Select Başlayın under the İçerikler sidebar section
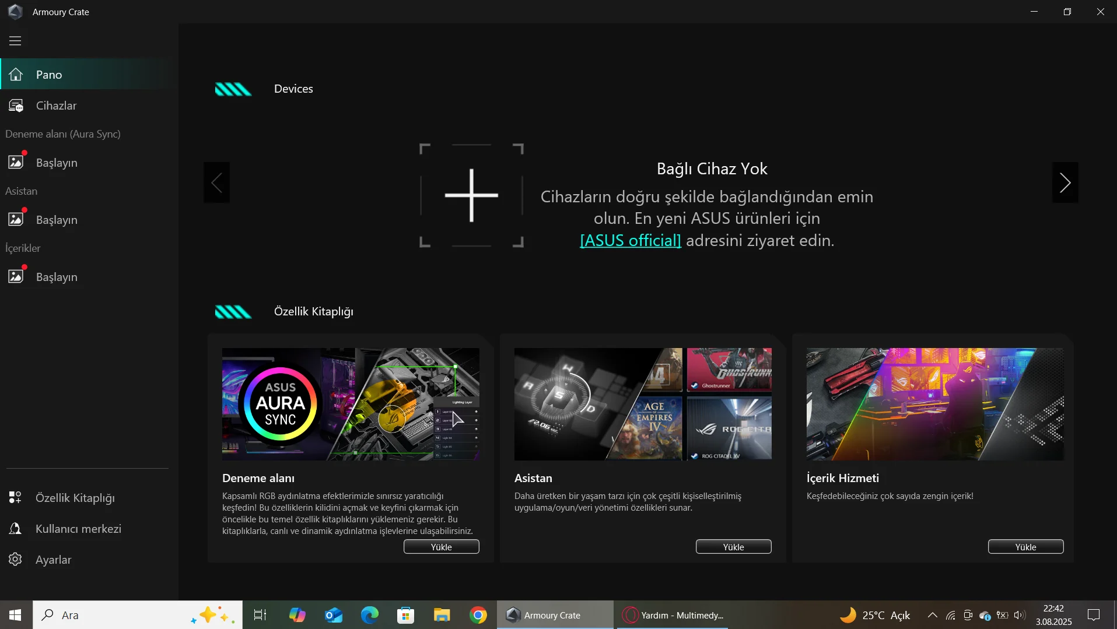The image size is (1117, 629). coord(89,277)
